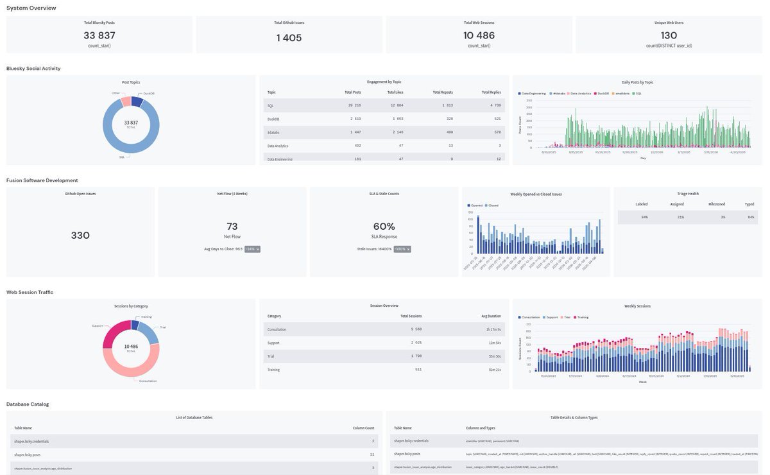Select Total Reposts column header
This screenshot has height=475, width=770.
[x=443, y=92]
